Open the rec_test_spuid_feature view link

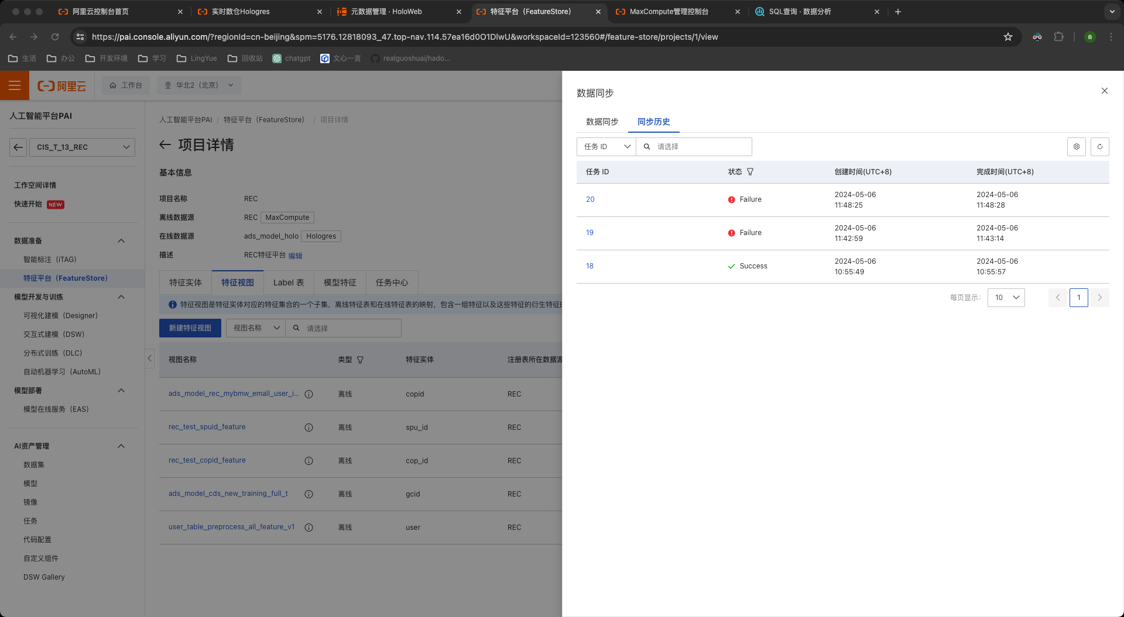point(207,427)
